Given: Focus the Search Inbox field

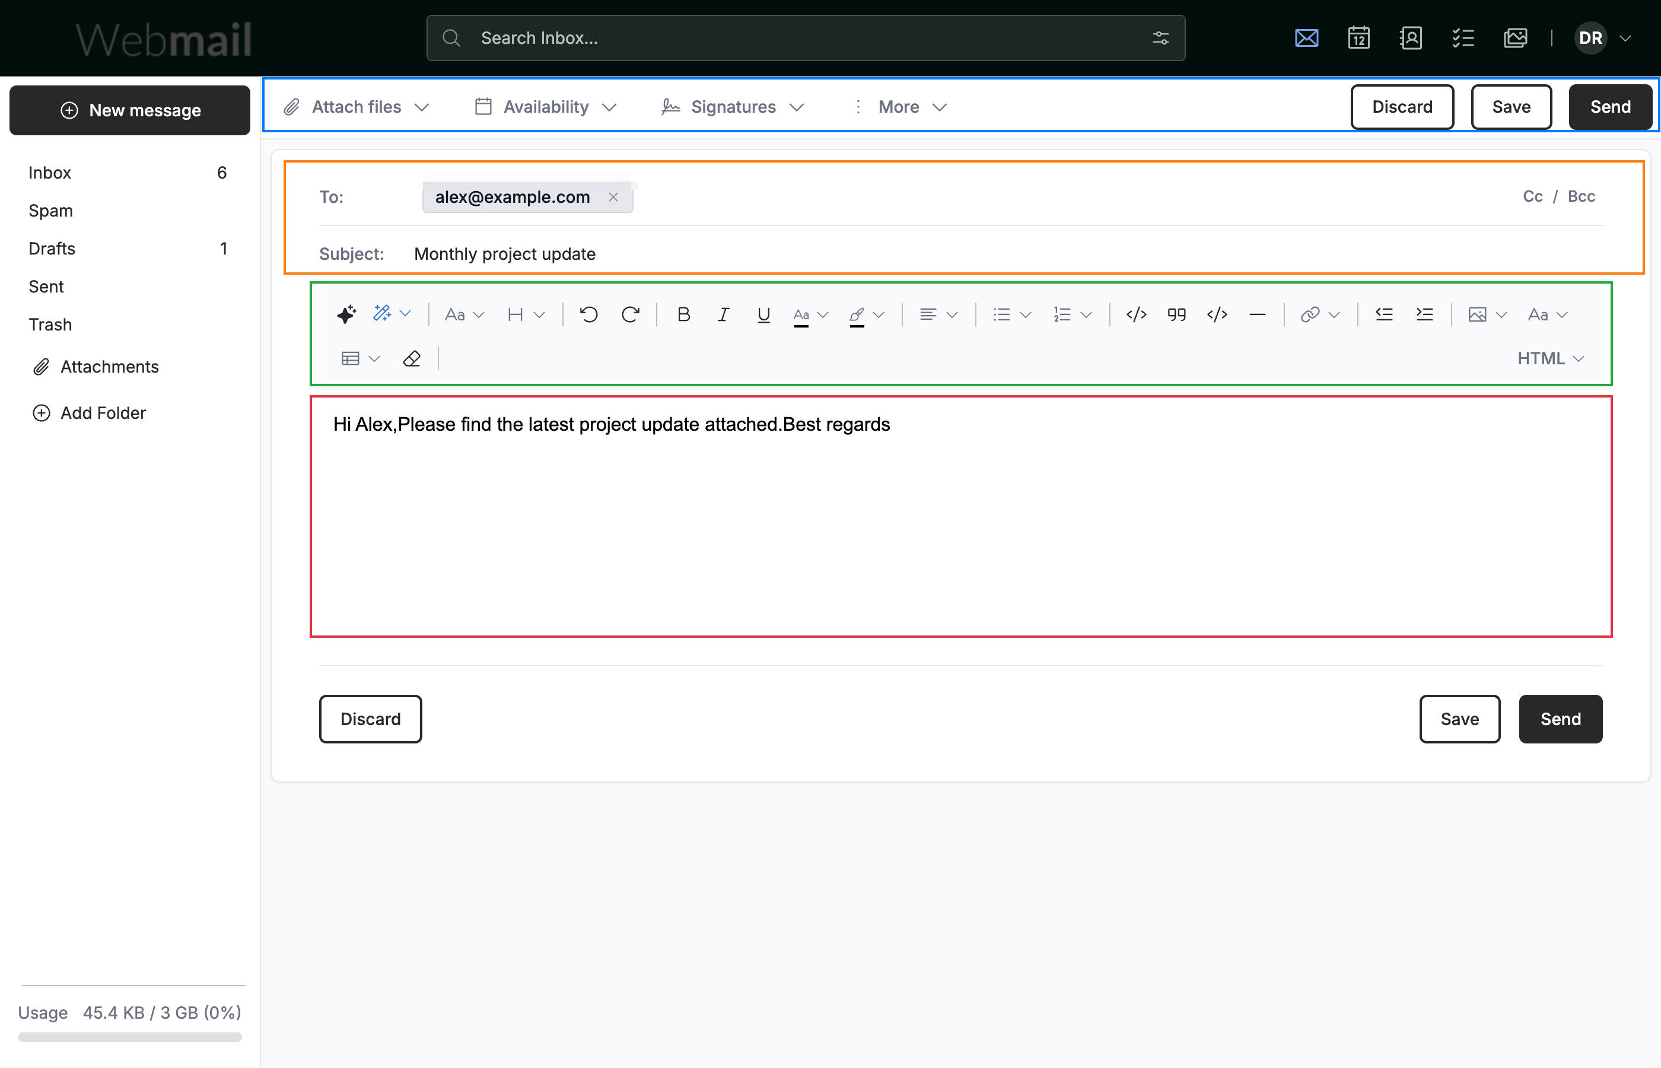Looking at the screenshot, I should [806, 38].
